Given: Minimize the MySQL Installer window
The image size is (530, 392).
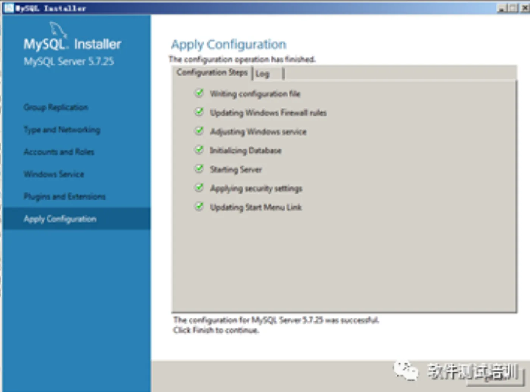Looking at the screenshot, I should pos(502,8).
